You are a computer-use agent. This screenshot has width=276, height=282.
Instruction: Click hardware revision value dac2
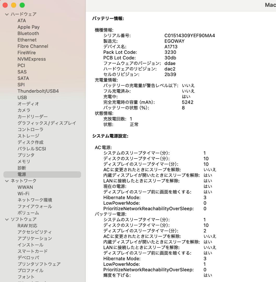coord(170,69)
